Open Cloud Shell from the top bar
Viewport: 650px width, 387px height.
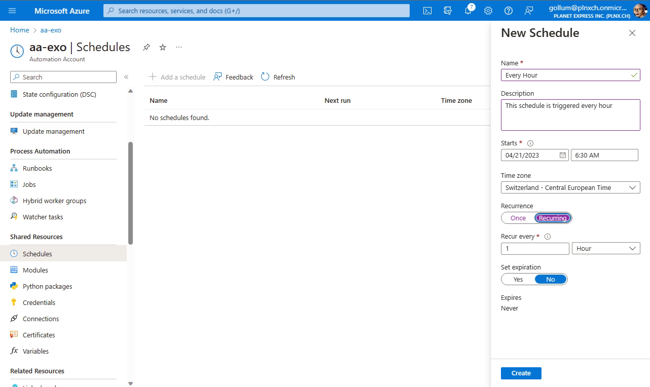click(427, 11)
